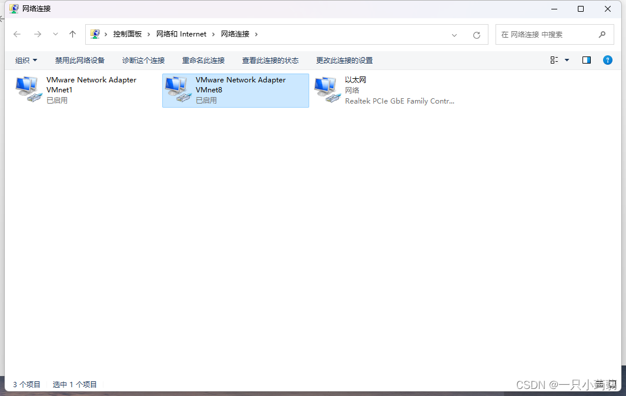626x396 pixels.
Task: Go back with the back arrow
Action: [17, 34]
